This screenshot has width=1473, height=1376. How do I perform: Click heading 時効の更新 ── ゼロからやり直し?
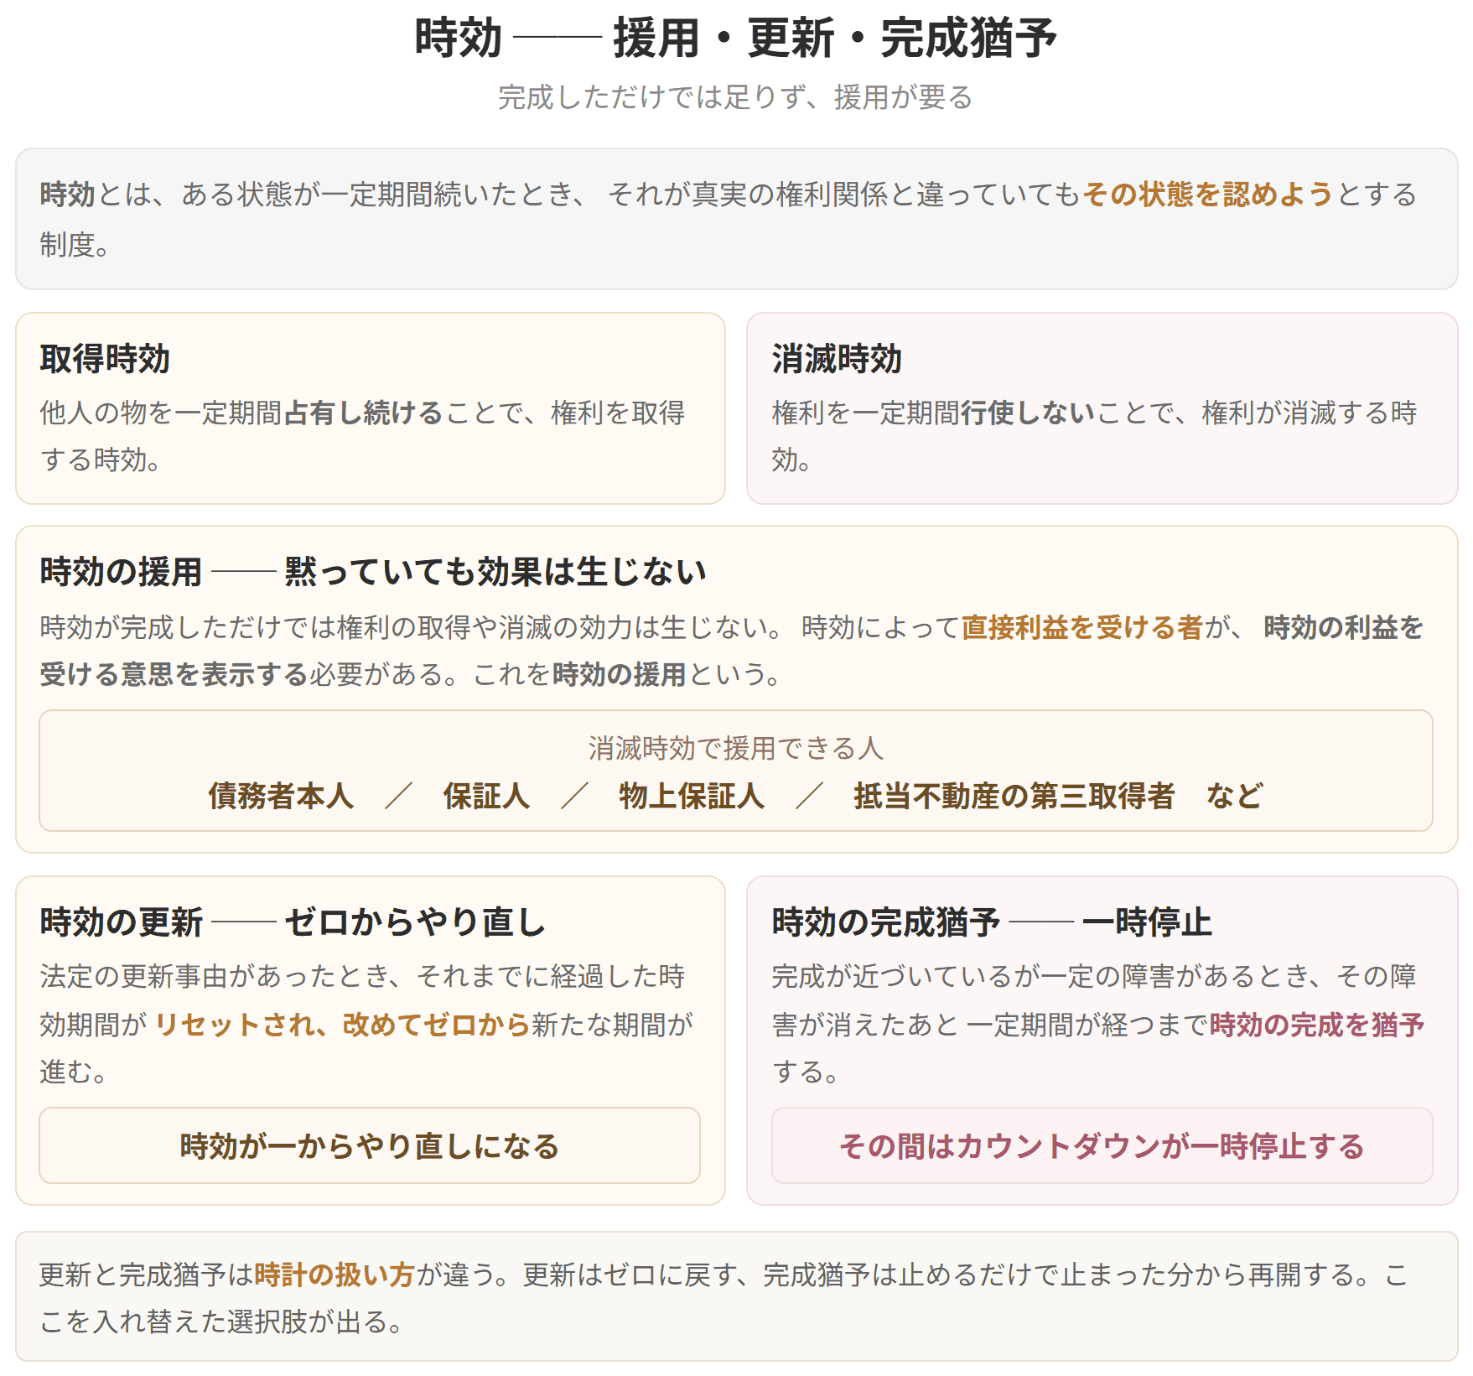pyautogui.click(x=293, y=922)
